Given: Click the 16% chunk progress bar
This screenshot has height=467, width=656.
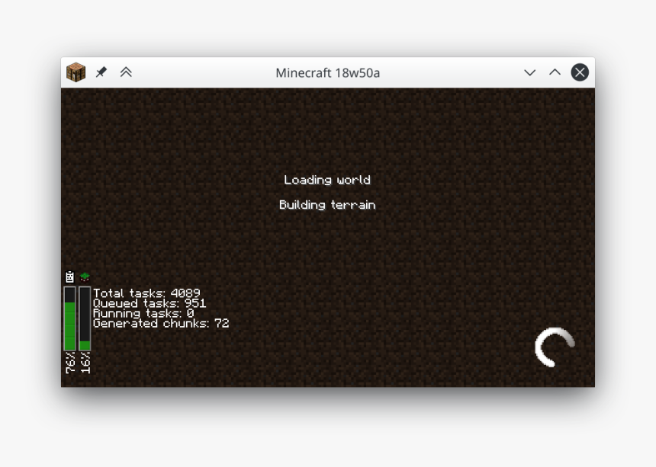Looking at the screenshot, I should pos(84,320).
